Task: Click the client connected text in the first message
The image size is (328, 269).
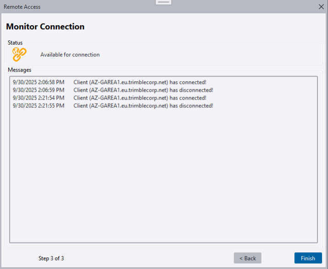Action: [139, 82]
